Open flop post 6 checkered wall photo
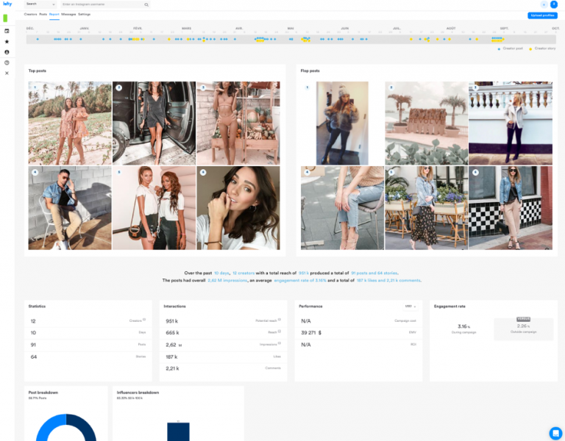The height and width of the screenshot is (441, 565). click(x=511, y=208)
